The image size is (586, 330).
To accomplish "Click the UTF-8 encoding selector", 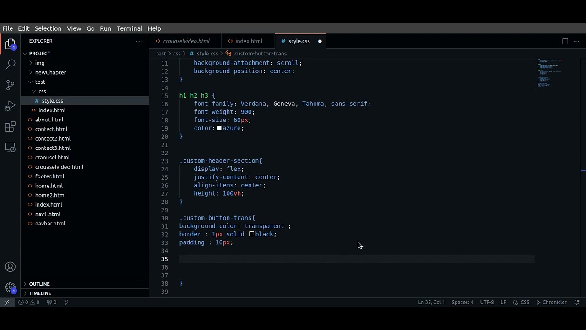I will 487,302.
